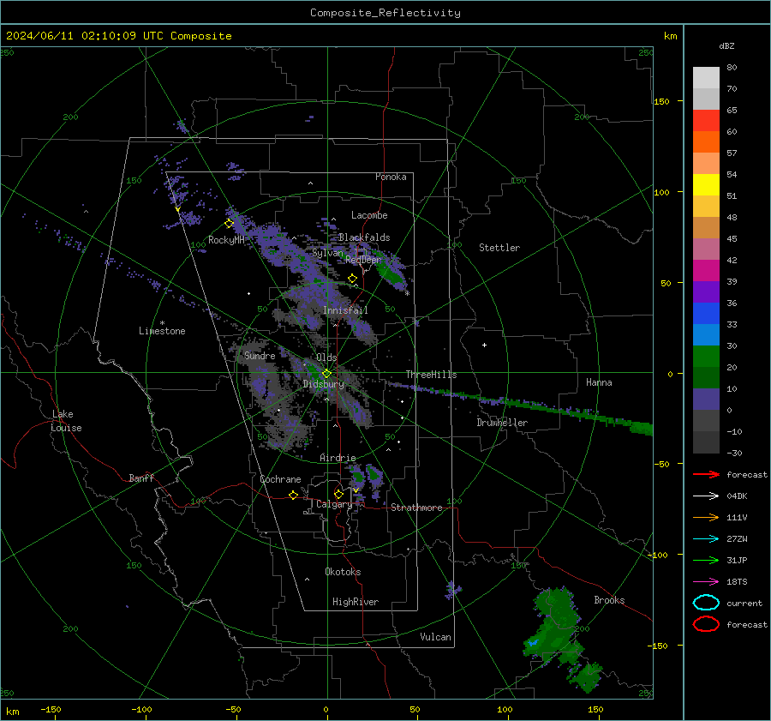771x721 pixels.
Task: Click the red forecast ellipse icon
Action: point(706,624)
